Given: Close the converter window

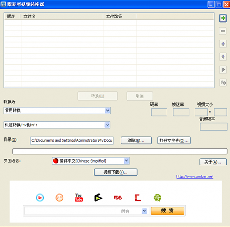Looking at the screenshot, I should (x=226, y=4).
